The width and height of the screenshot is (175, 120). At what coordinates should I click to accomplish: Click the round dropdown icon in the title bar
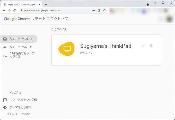[x=148, y=4]
